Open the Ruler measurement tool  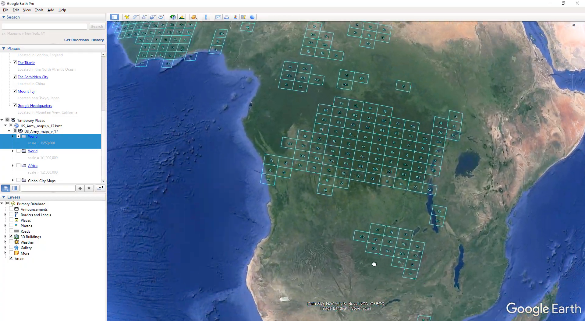click(x=206, y=17)
